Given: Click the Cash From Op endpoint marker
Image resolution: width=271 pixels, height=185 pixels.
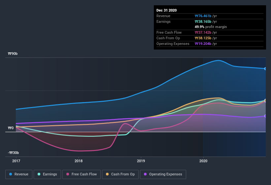Looking at the screenshot, I should tap(265, 100).
